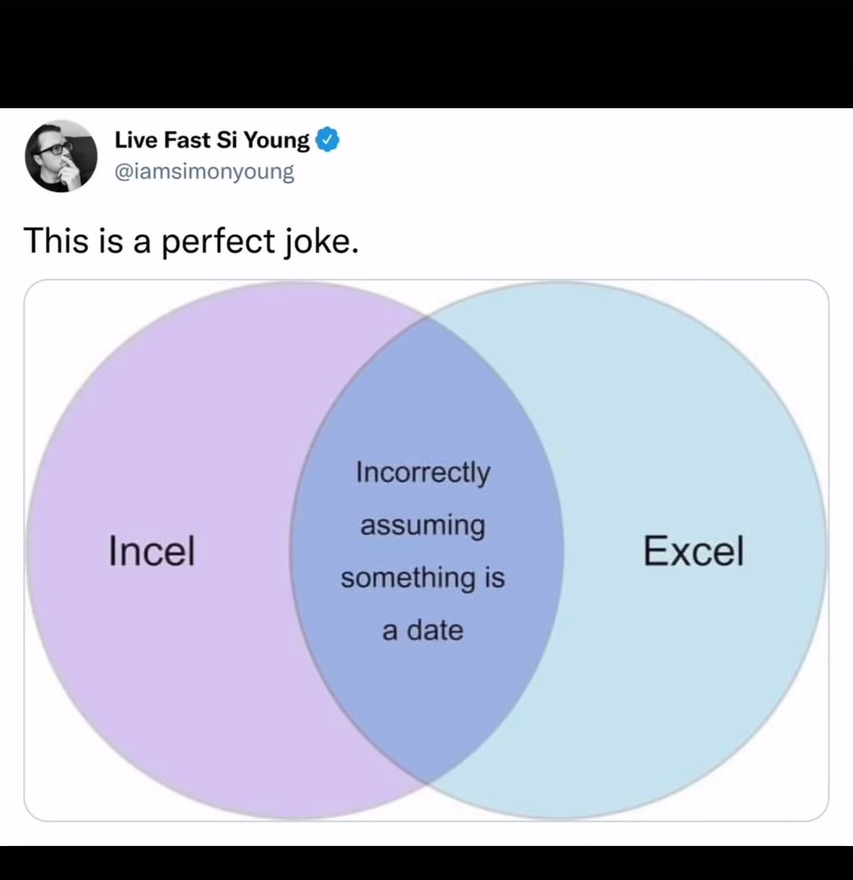
Task: Click the overlap region below "a date"
Action: (x=426, y=707)
